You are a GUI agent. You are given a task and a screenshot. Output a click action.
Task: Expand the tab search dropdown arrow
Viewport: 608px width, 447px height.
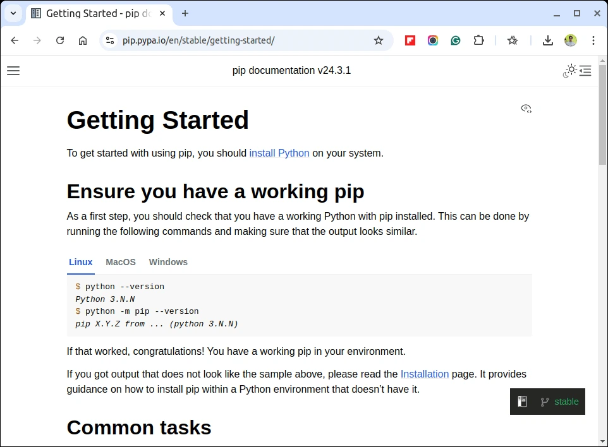pyautogui.click(x=13, y=13)
